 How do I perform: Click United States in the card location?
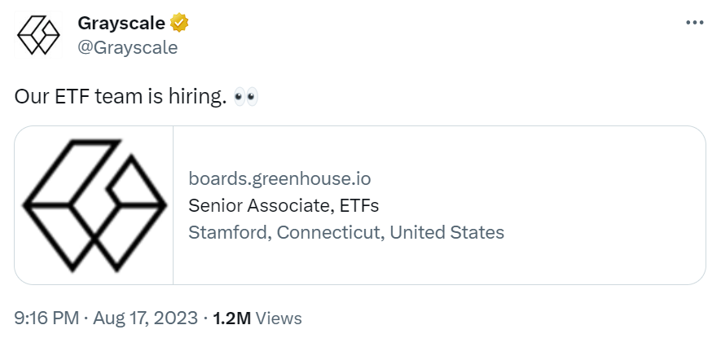tap(447, 232)
